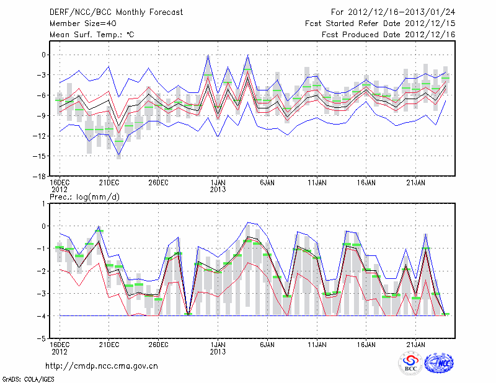This screenshot has width=496, height=383.
Task: Click 16DEC 2012 on the temperature chart axis
Action: [59, 186]
